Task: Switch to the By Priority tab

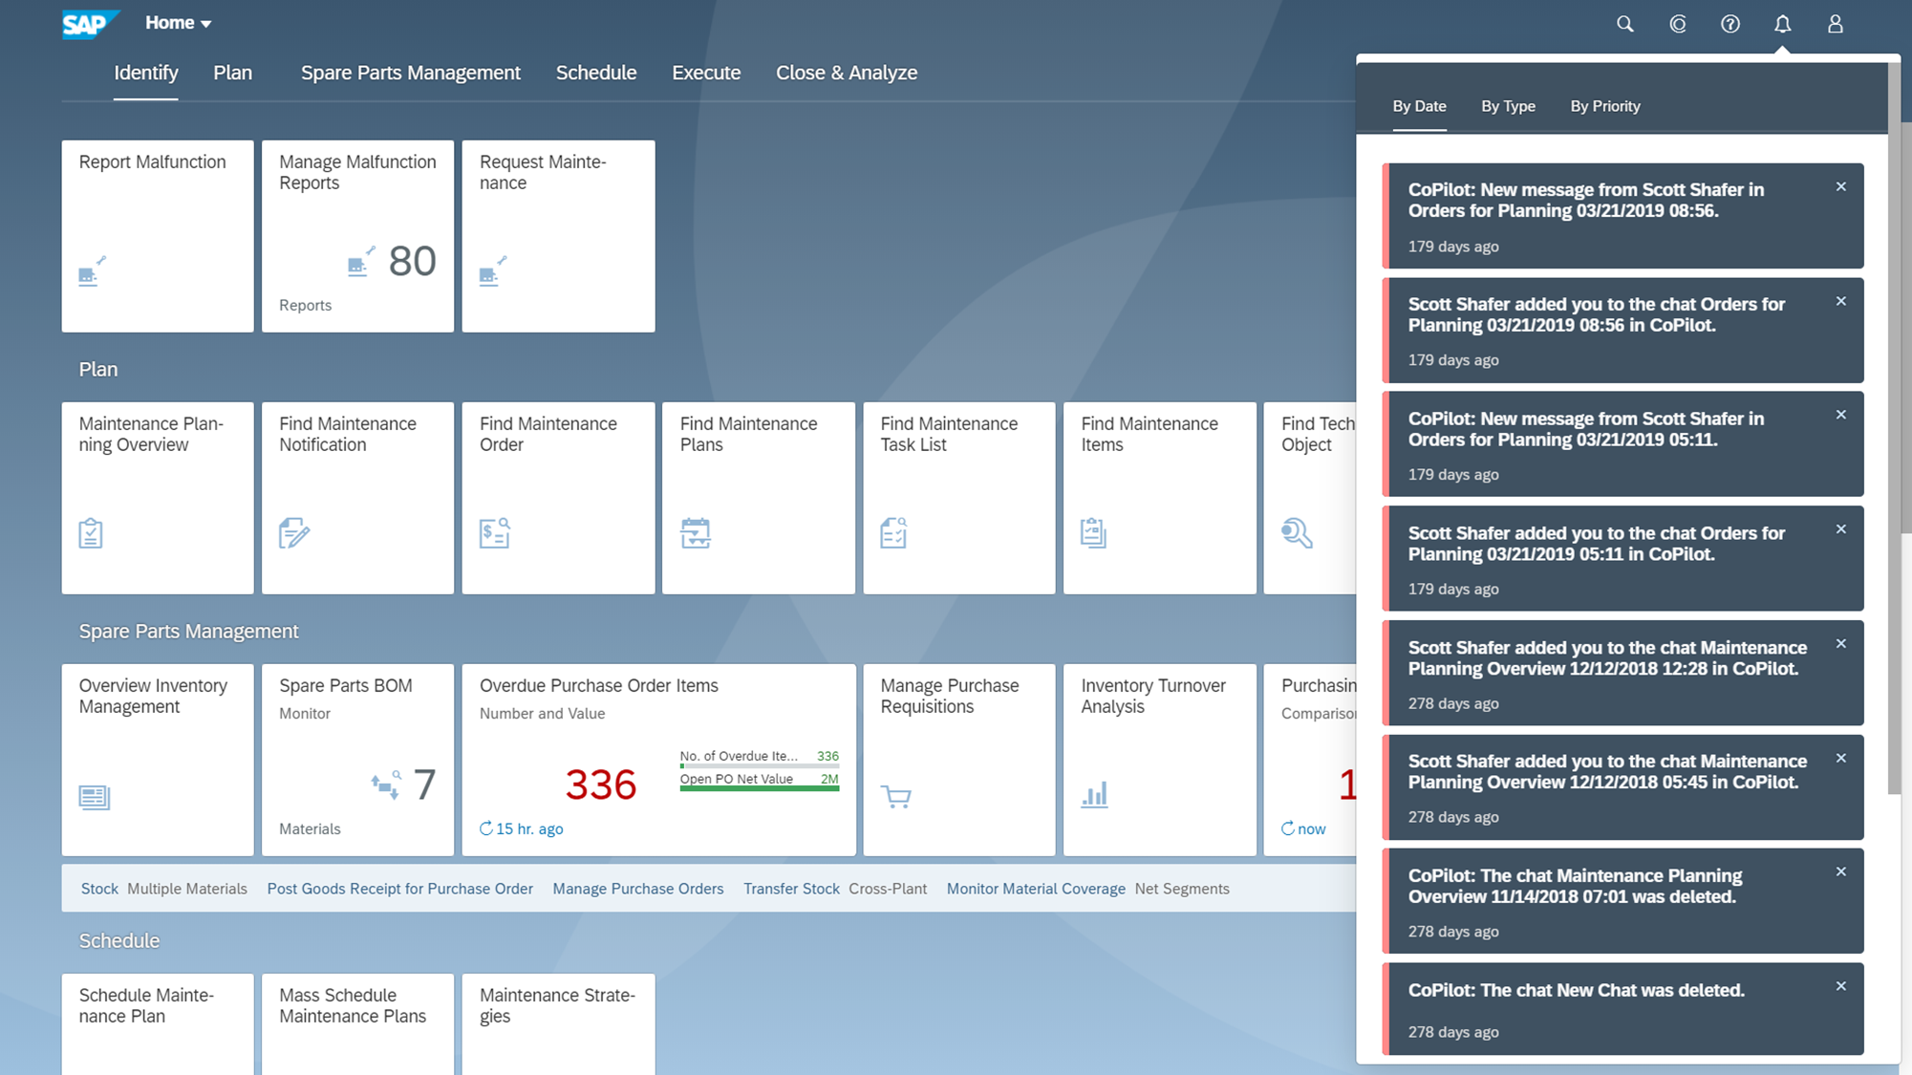Action: pos(1604,106)
